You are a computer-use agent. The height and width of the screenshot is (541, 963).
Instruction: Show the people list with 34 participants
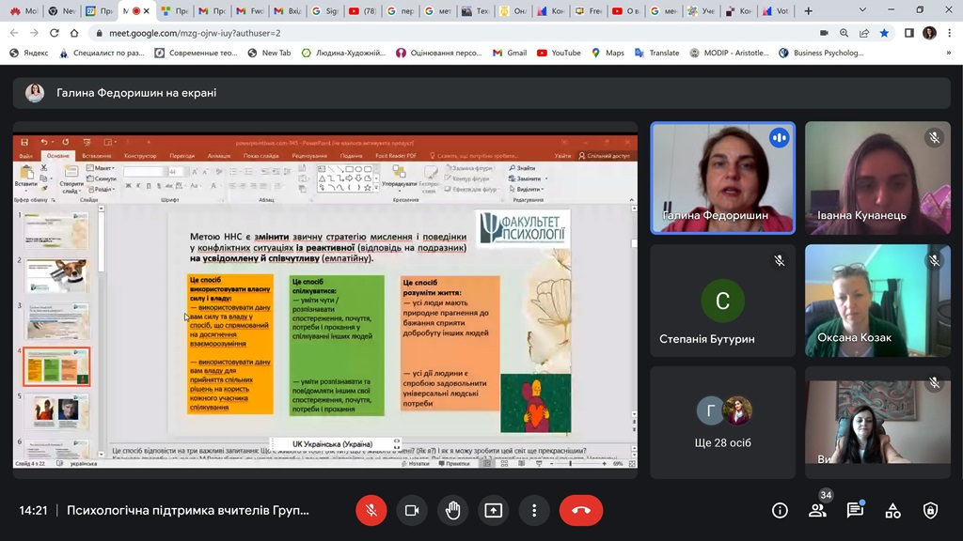point(817,510)
